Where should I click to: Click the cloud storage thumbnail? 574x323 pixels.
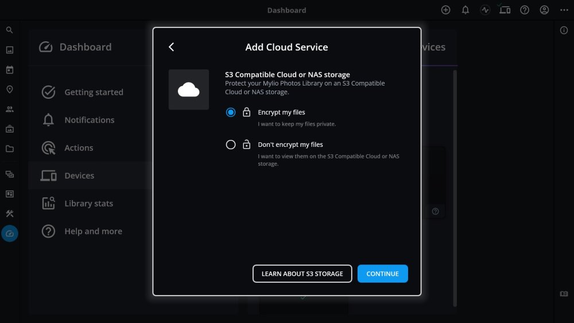tap(188, 89)
